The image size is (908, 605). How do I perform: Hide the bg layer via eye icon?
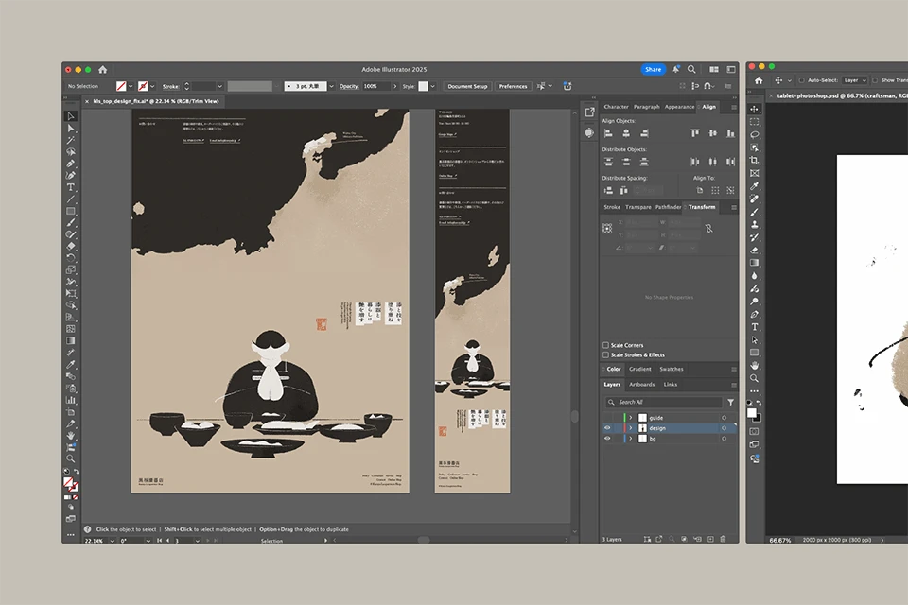[x=607, y=439]
